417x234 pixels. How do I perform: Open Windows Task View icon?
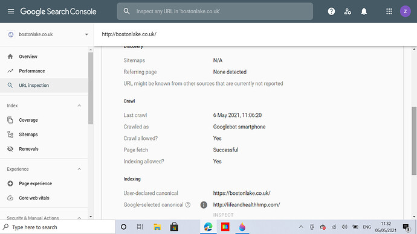[x=140, y=227]
